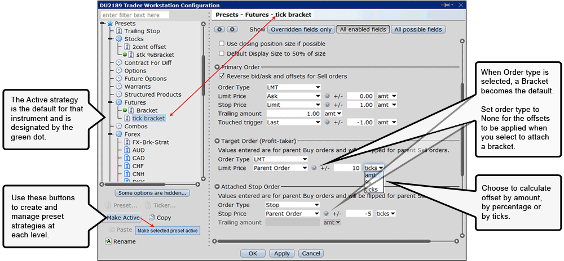Select All enabled fields view
564x261 pixels.
point(363,29)
